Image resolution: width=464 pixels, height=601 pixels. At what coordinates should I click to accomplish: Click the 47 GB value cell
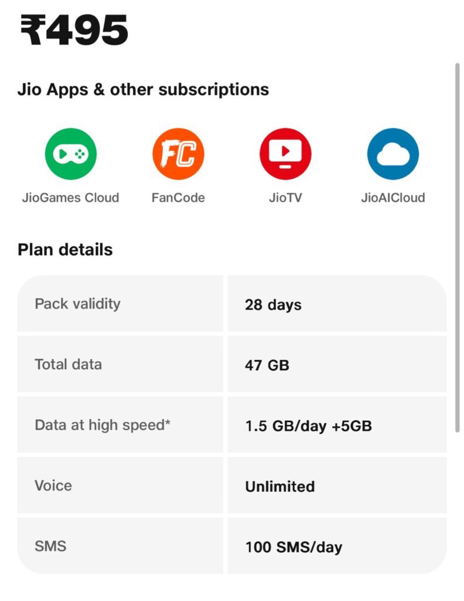[337, 364]
